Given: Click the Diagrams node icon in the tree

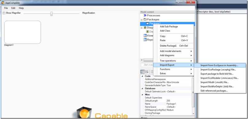Looking at the screenshot, I should (x=145, y=28).
